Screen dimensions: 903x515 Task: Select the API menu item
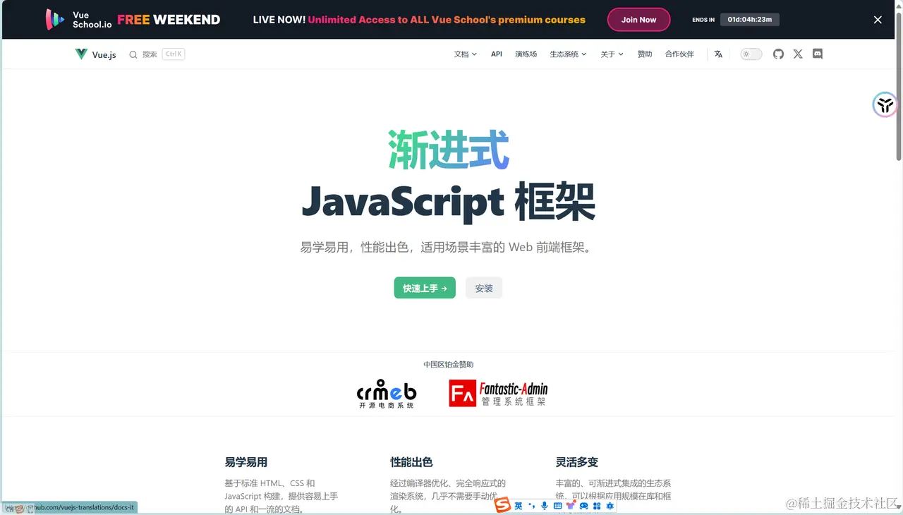[x=496, y=54]
